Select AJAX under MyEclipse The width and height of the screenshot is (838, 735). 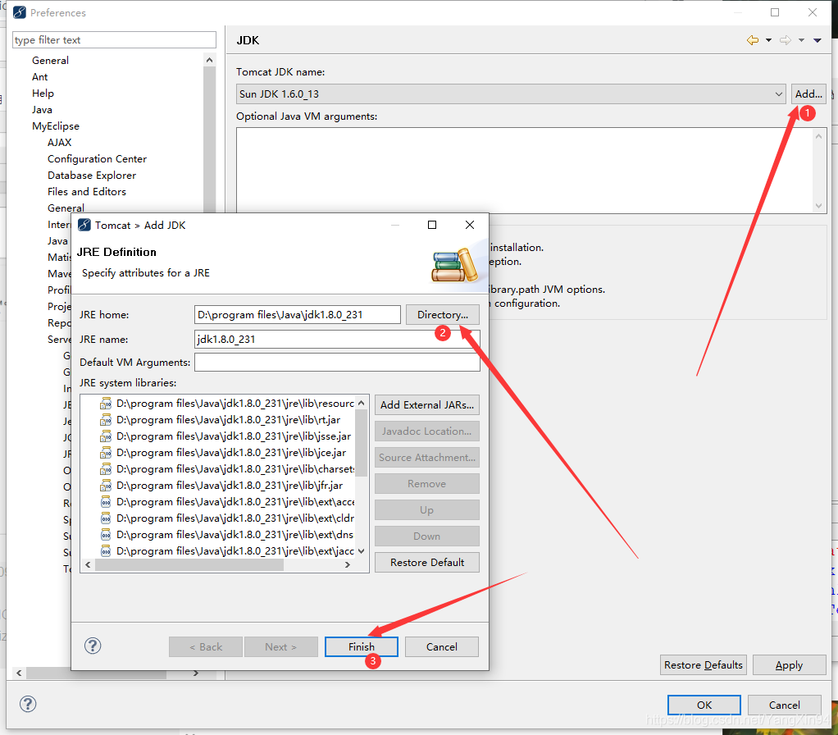[59, 143]
